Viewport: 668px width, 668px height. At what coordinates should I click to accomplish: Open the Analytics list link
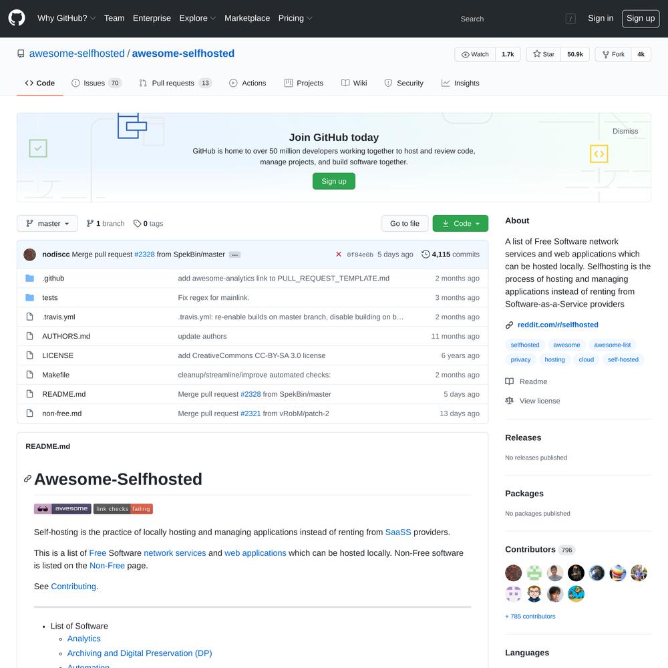tap(84, 639)
